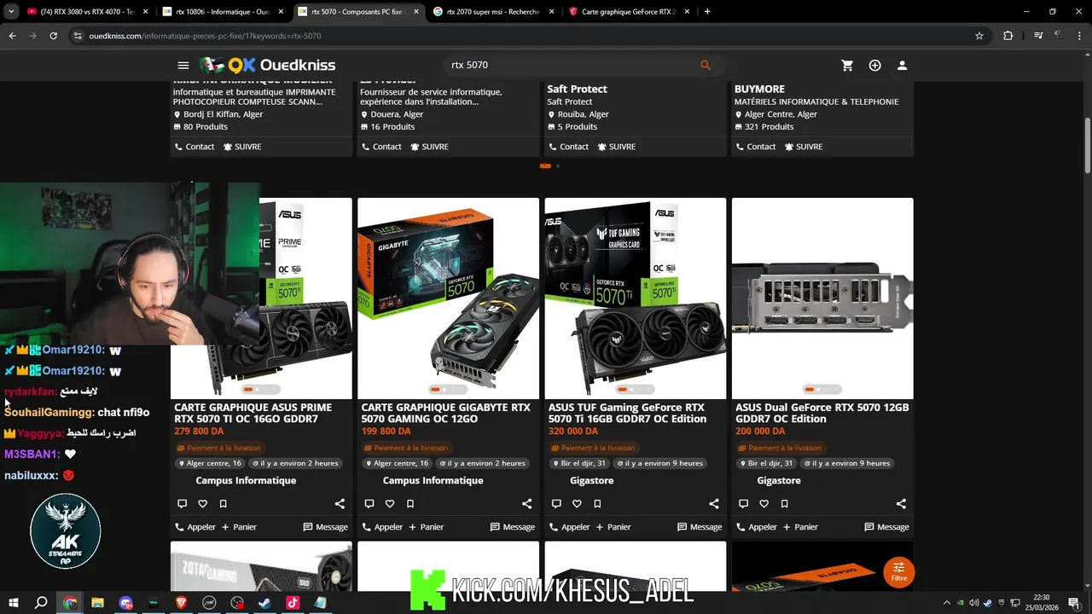Click the orange search magnifier icon
The image size is (1092, 614).
705,65
